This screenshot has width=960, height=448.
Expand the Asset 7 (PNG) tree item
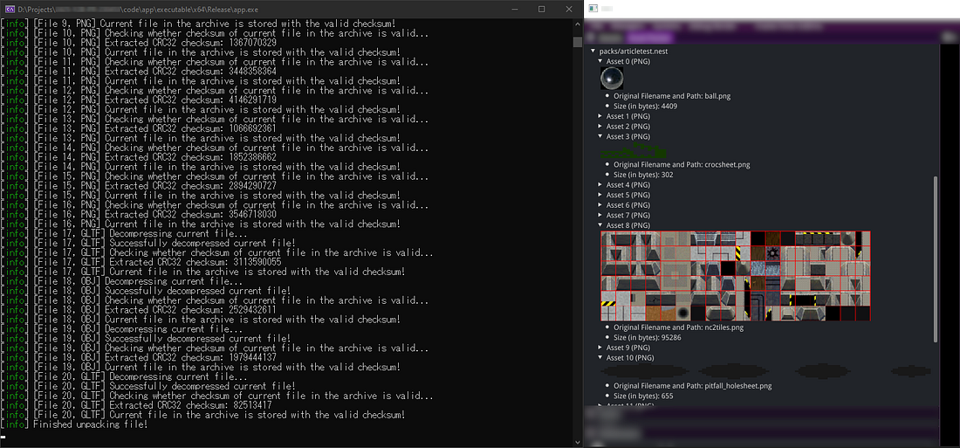600,215
